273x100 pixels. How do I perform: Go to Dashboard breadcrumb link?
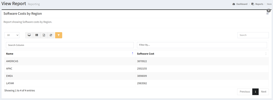pos(242,4)
